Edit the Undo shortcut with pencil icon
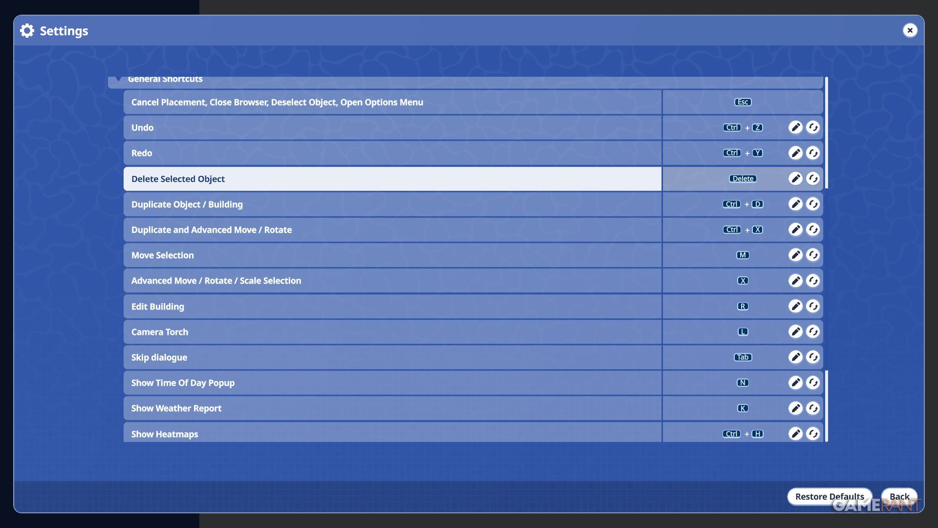Screen dimensions: 938x528 coord(795,128)
